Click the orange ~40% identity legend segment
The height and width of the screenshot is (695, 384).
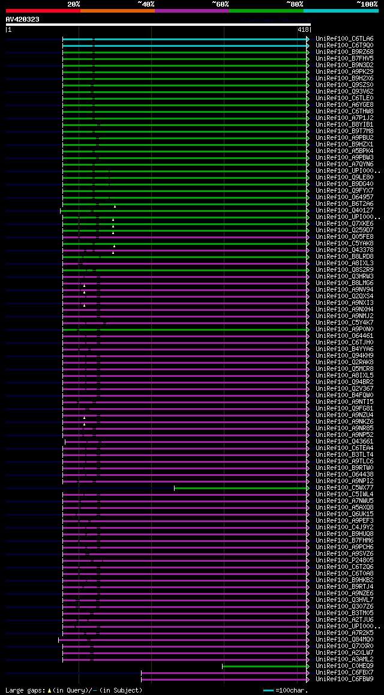[118, 11]
